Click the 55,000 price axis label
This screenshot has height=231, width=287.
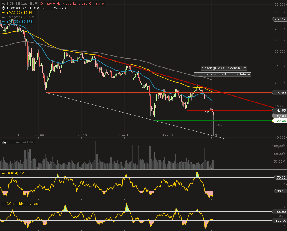(x=280, y=4)
